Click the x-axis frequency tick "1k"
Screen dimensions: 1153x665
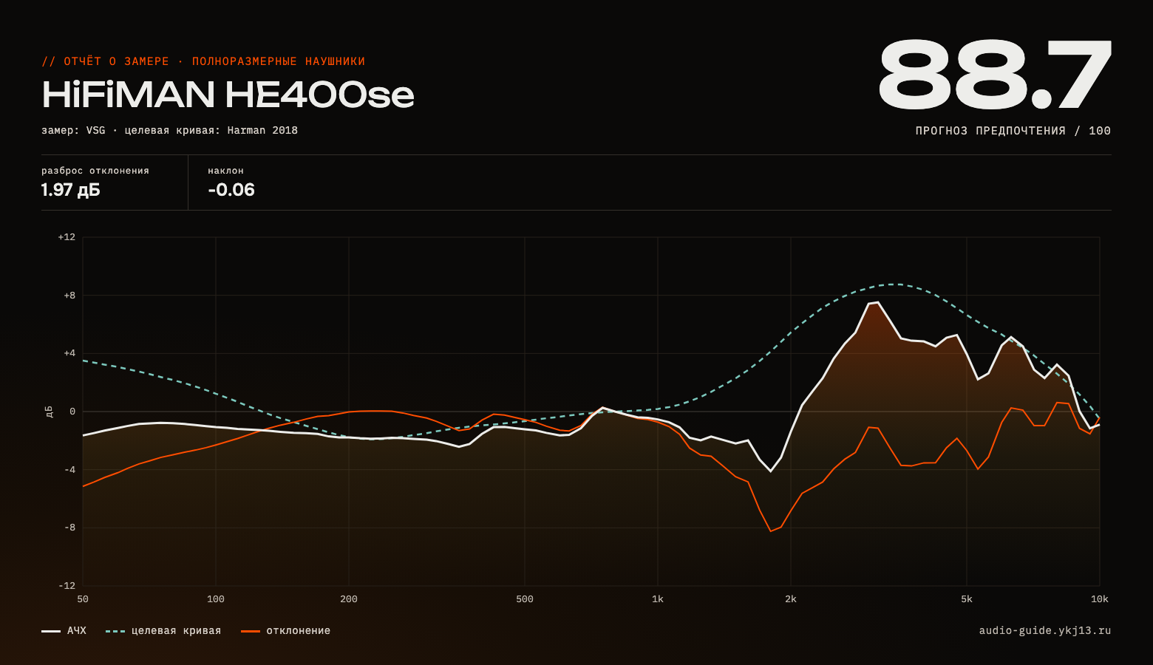tap(658, 599)
